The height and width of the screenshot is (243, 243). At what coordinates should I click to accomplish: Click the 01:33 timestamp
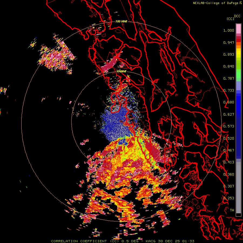[188, 241]
